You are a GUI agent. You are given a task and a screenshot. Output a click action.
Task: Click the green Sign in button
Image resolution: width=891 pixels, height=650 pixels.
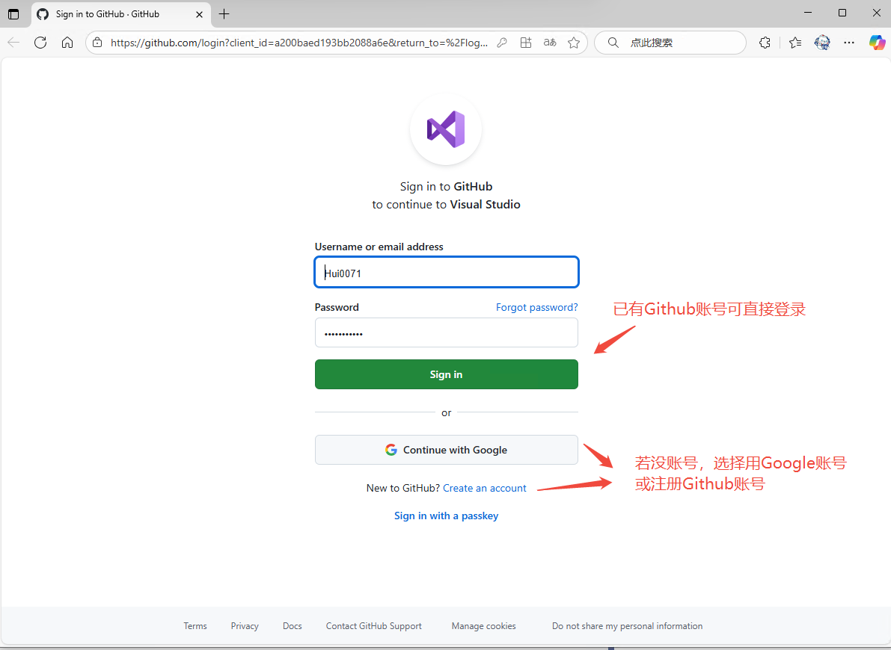pos(446,374)
